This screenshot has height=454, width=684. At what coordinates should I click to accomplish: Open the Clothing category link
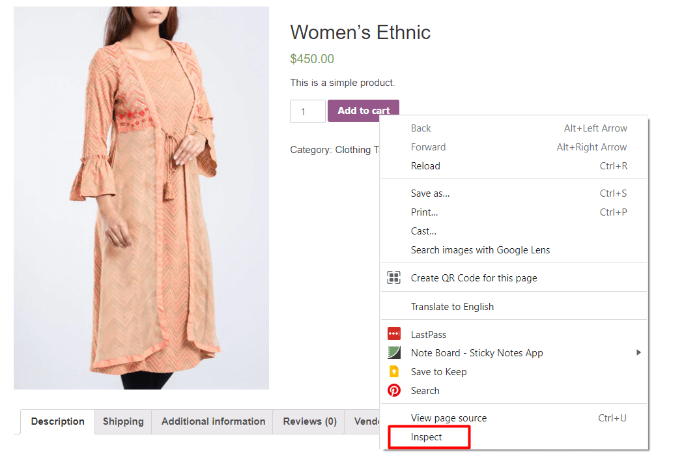tap(350, 149)
